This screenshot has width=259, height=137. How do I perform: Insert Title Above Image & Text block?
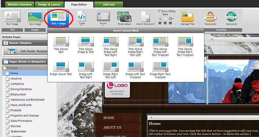tap(86, 45)
